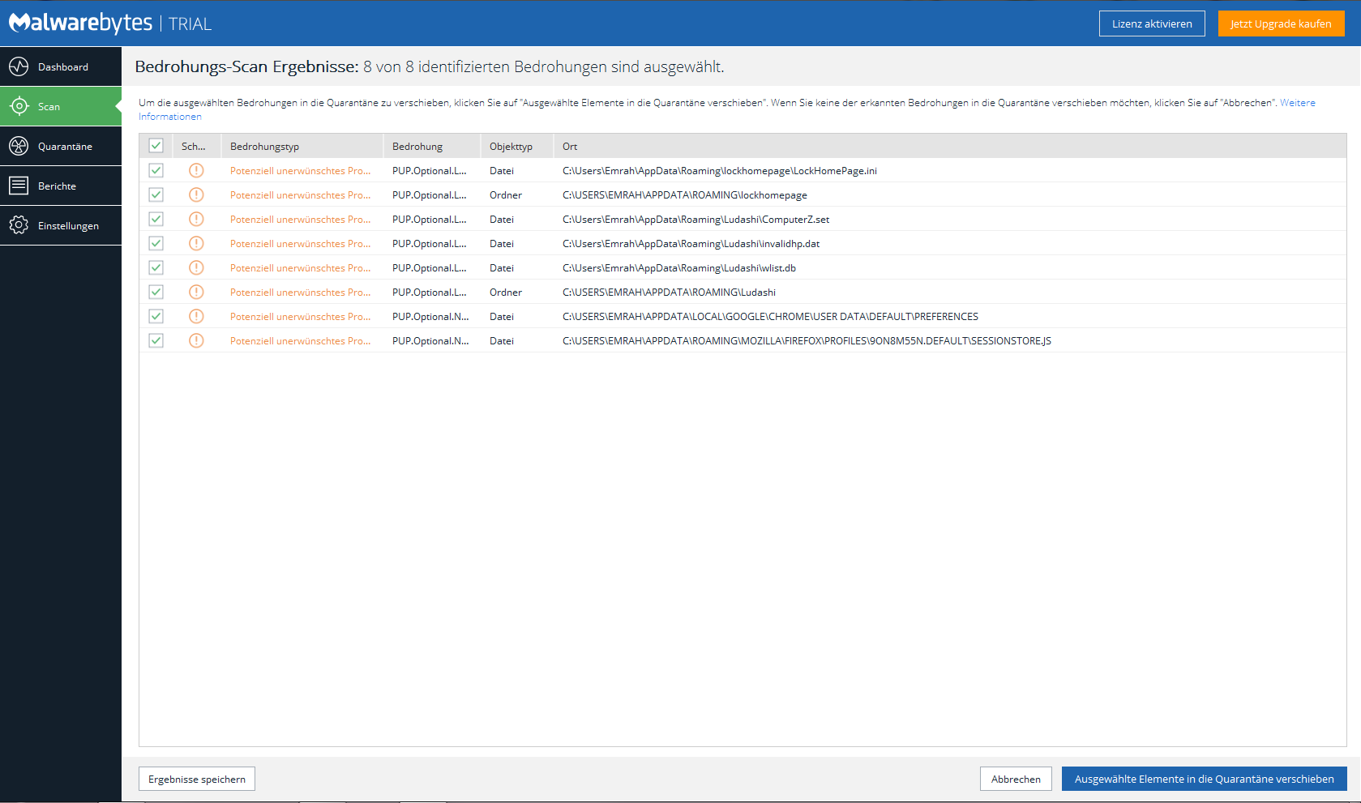Click the Abbrechen button
This screenshot has width=1361, height=803.
pyautogui.click(x=1016, y=779)
